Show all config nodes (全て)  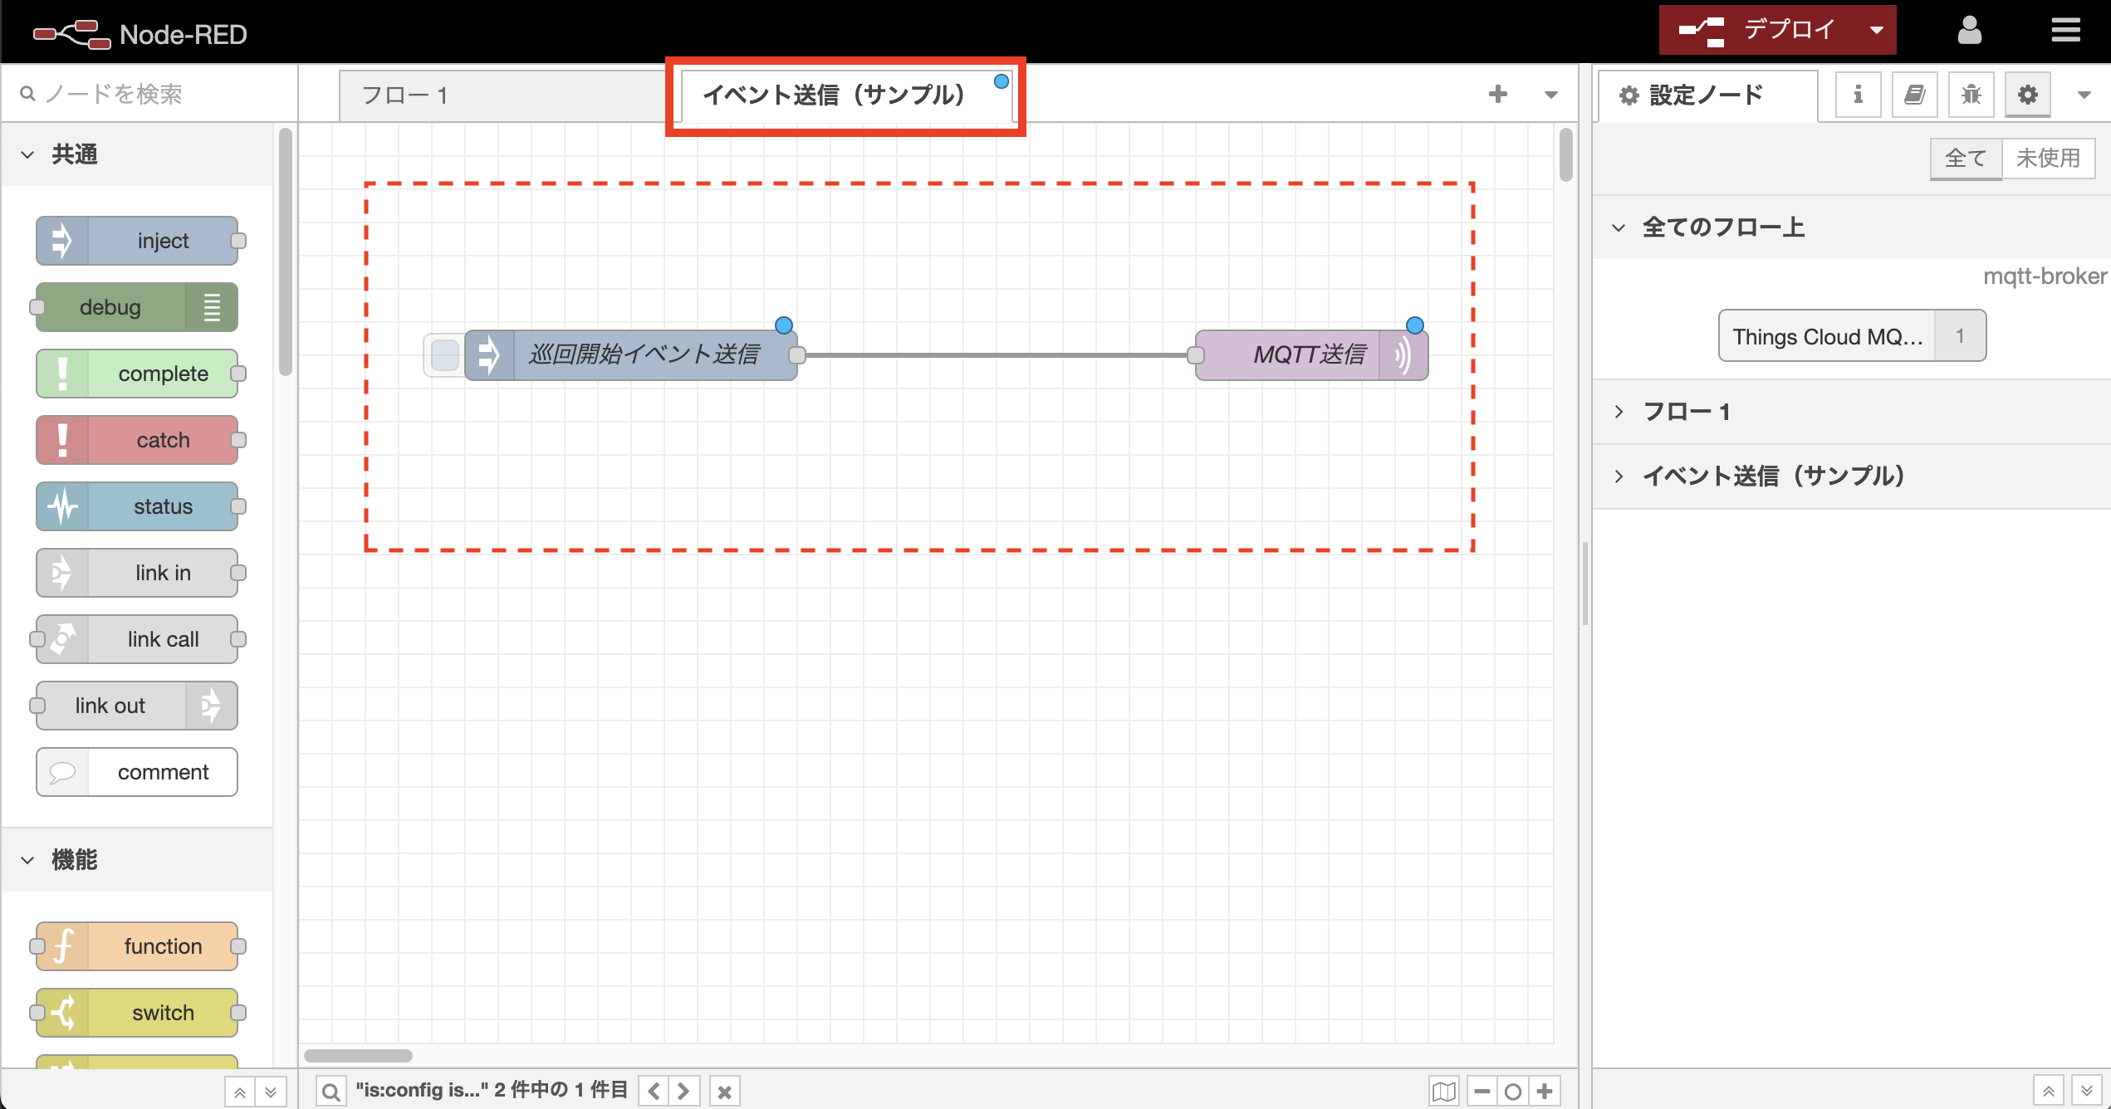(x=1965, y=158)
